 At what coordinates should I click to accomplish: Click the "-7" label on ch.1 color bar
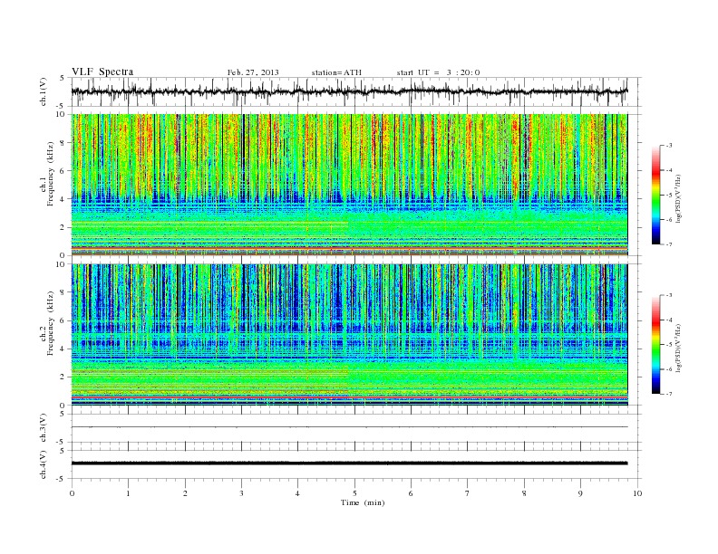pyautogui.click(x=669, y=244)
